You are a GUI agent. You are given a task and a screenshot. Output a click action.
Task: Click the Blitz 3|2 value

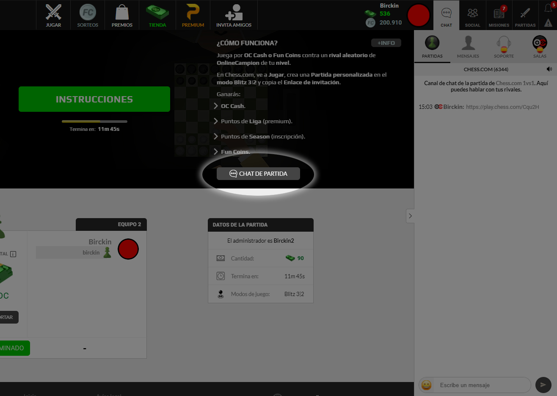[294, 294]
